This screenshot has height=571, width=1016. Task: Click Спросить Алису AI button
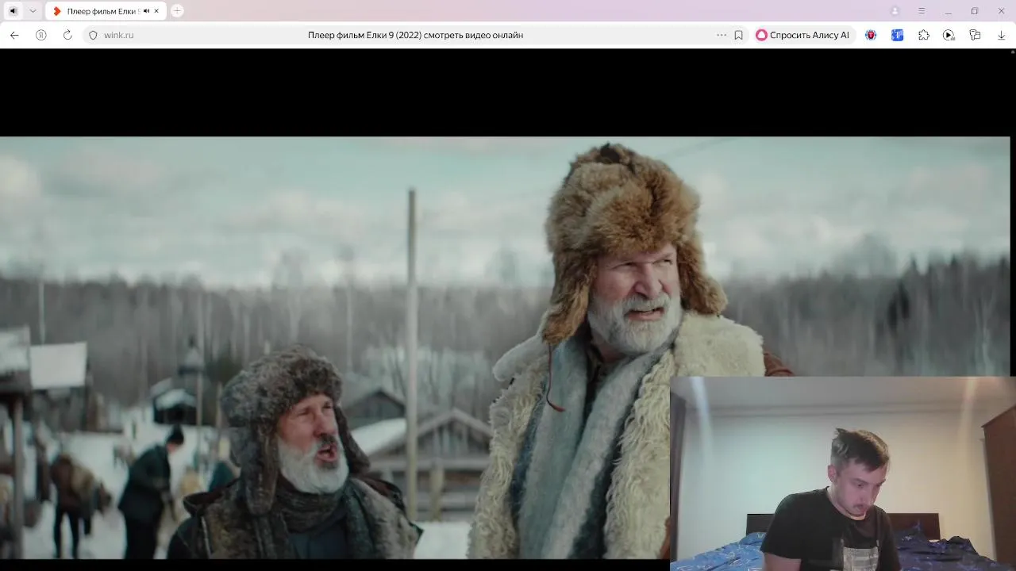(x=803, y=35)
